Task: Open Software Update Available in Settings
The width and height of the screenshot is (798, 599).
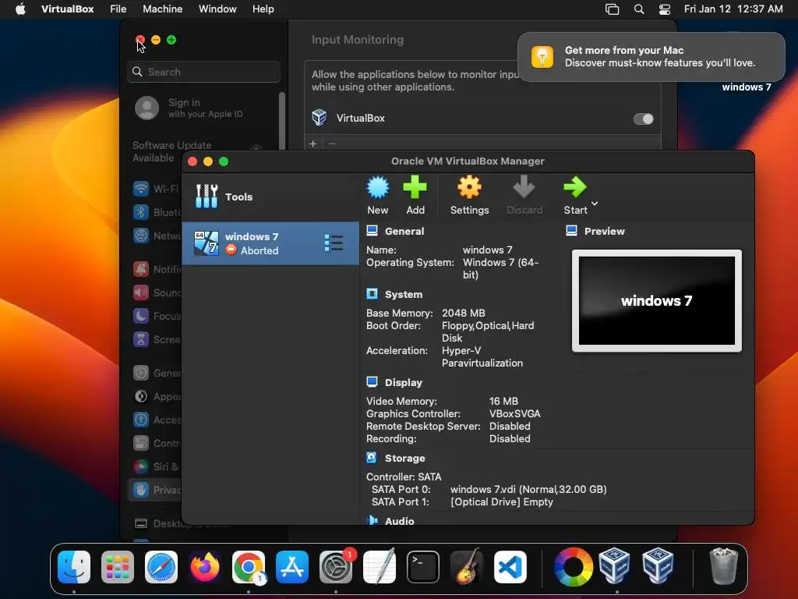Action: 171,151
